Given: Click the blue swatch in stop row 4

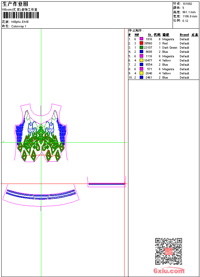Looking at the screenshot, I should 141,52.
